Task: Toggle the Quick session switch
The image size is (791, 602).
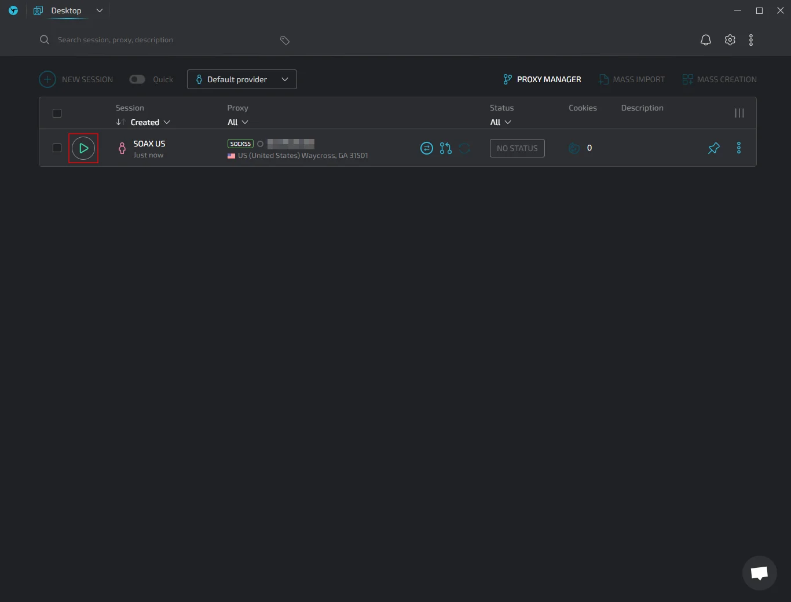Action: 137,79
